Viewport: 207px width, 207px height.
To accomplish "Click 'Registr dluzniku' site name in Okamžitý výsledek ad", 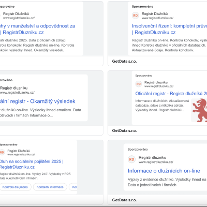I will pyautogui.click(x=14, y=88).
